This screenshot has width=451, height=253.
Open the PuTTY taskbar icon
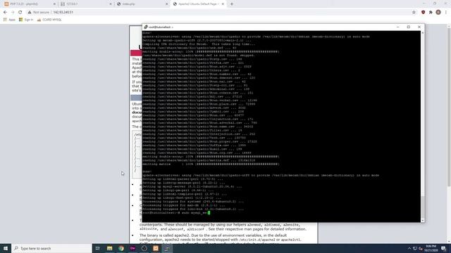pyautogui.click(x=167, y=248)
